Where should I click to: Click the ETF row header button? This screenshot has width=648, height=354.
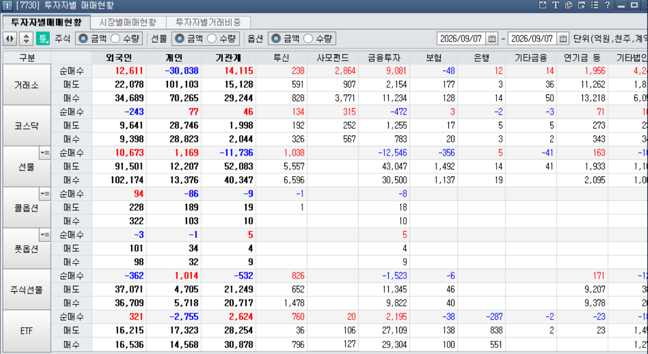pyautogui.click(x=26, y=331)
